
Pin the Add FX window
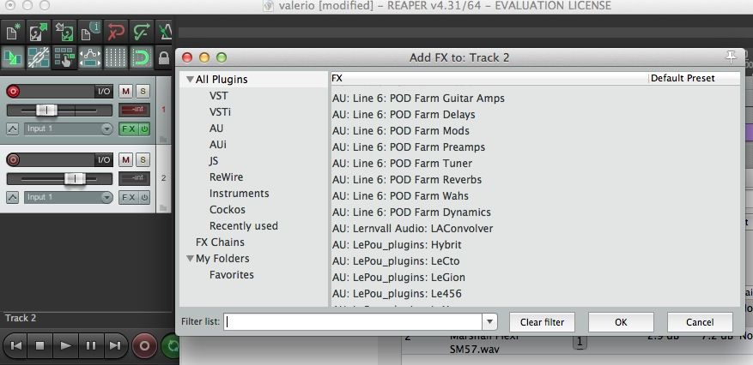point(731,57)
